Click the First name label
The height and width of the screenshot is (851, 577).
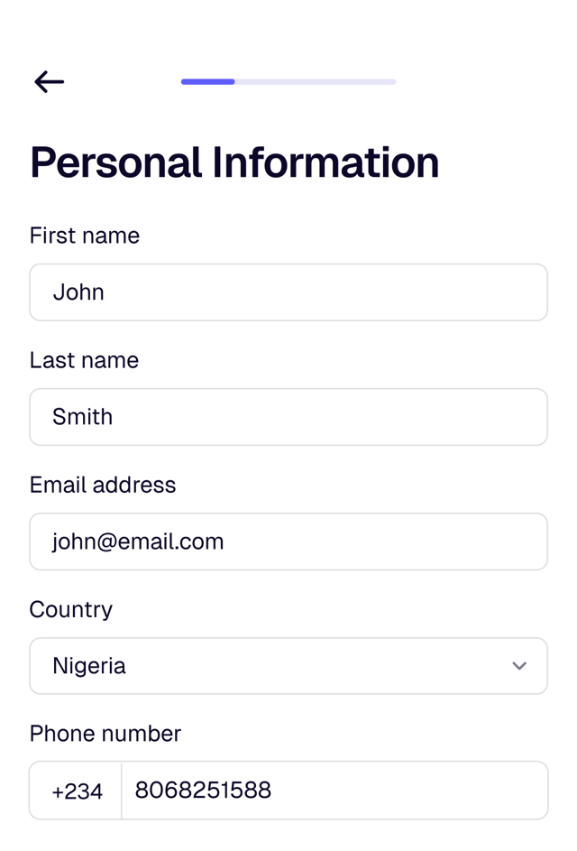click(x=86, y=236)
